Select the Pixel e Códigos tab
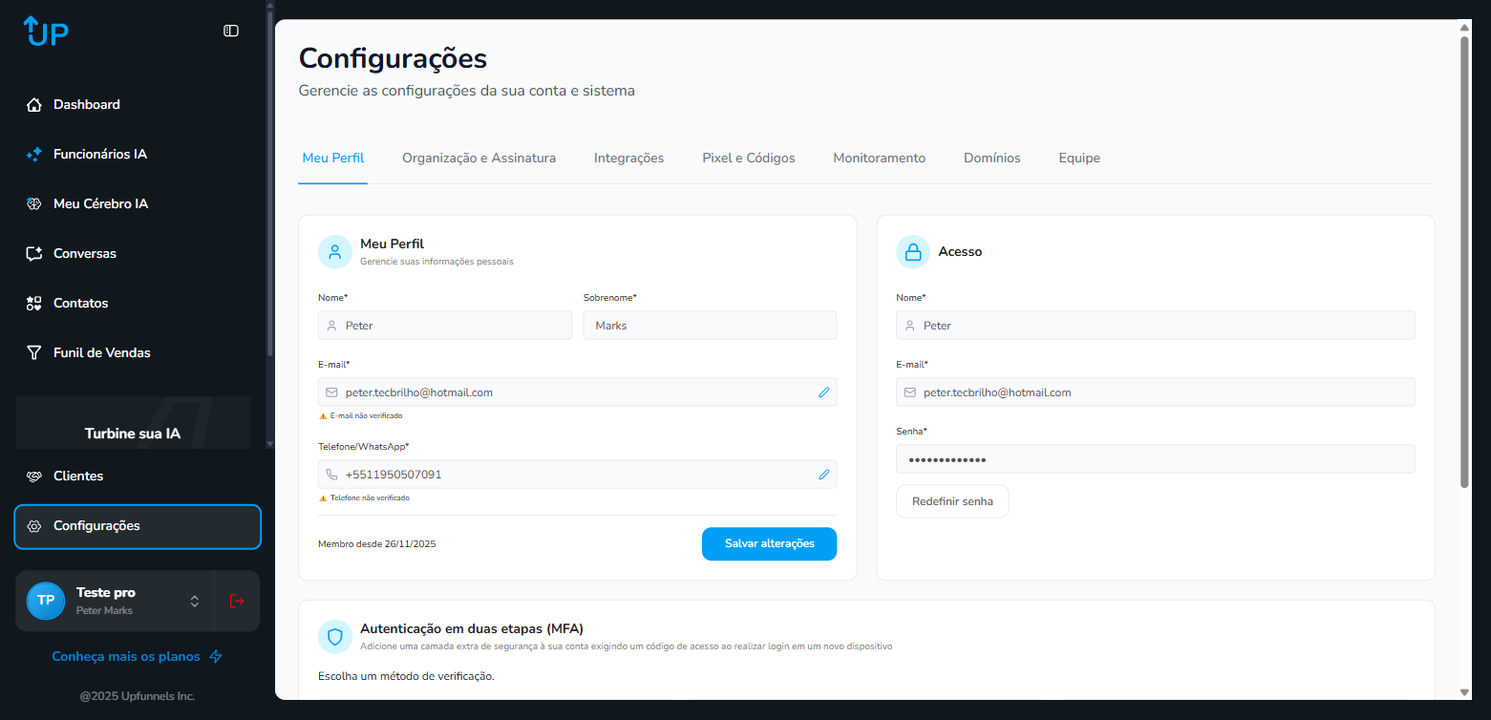Viewport: 1491px width, 720px height. coord(748,158)
